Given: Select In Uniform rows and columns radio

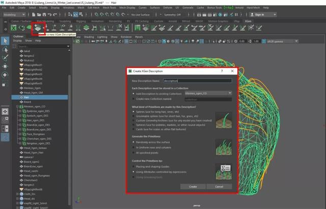Looking at the screenshot, I should [133, 147].
